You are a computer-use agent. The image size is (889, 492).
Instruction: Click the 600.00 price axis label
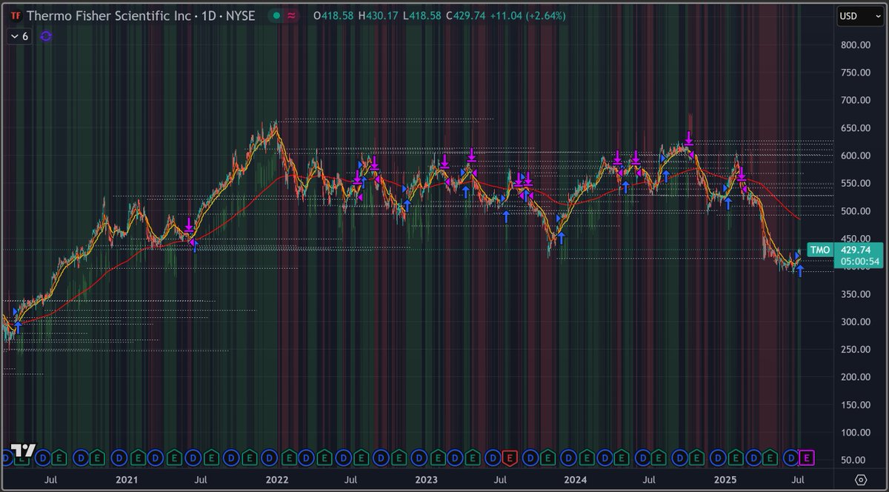tap(854, 156)
